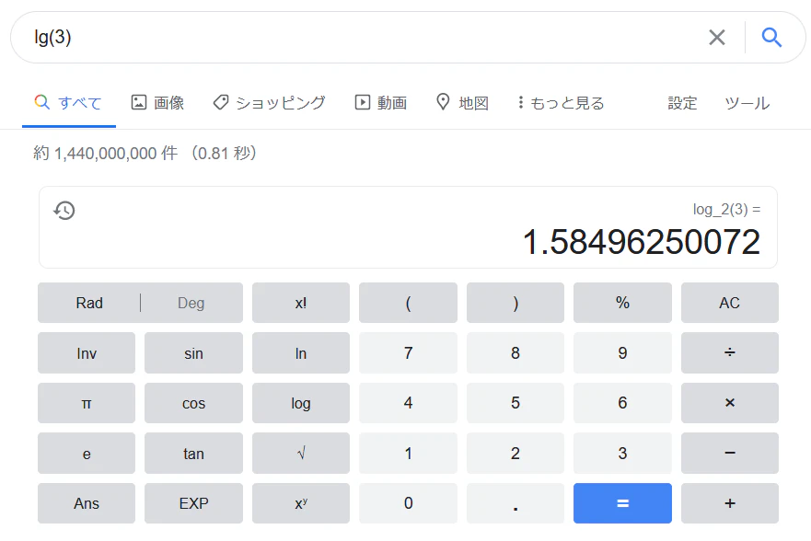
Task: Insert an opening parenthesis
Action: pos(408,303)
